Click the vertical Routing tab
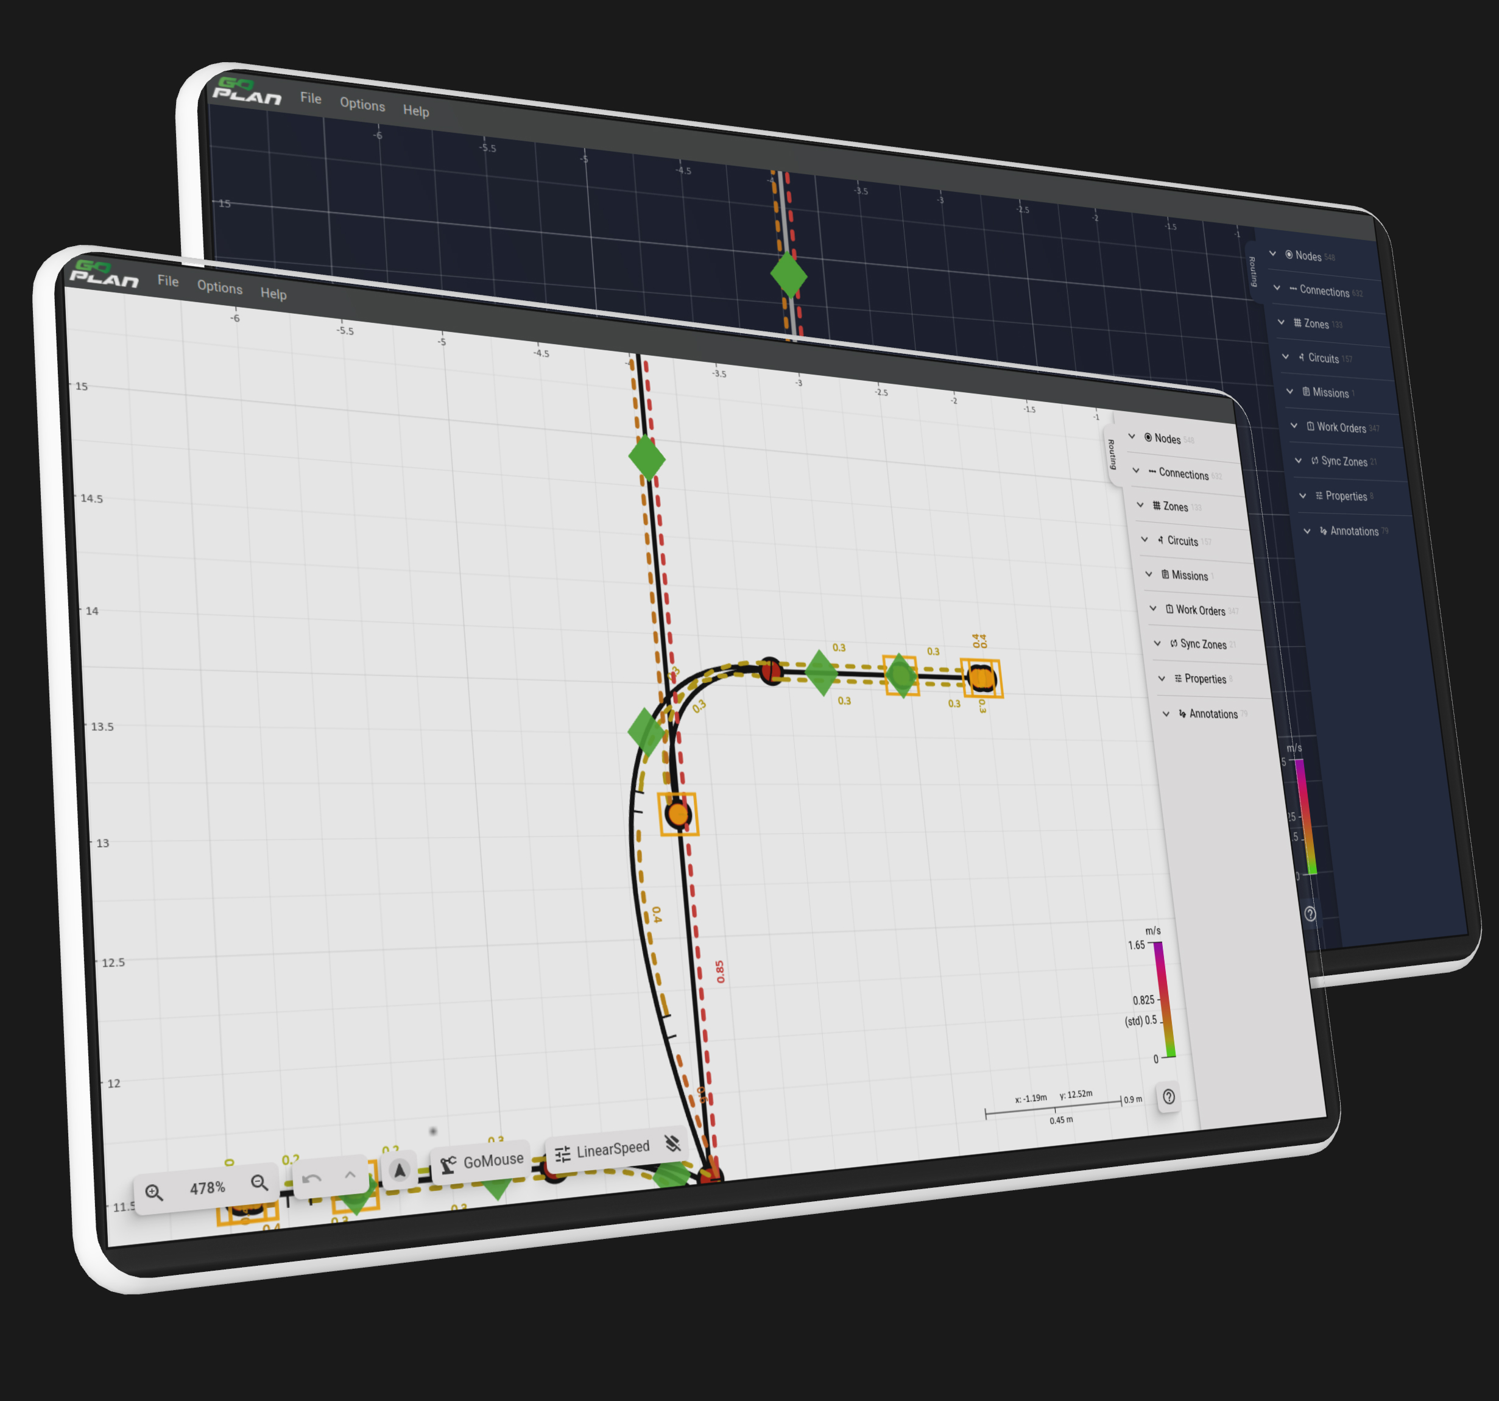Image resolution: width=1499 pixels, height=1401 pixels. point(1112,454)
